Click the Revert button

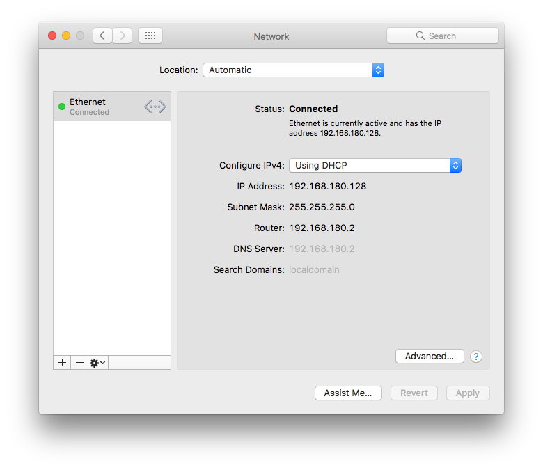(414, 393)
